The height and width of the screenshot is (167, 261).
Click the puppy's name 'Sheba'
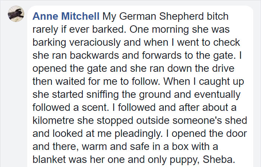(219, 159)
